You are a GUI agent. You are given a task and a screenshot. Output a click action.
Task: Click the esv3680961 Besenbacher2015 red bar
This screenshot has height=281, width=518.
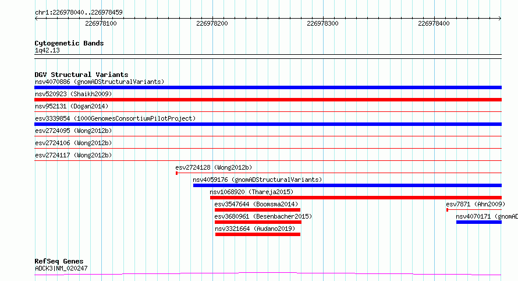tap(258, 222)
